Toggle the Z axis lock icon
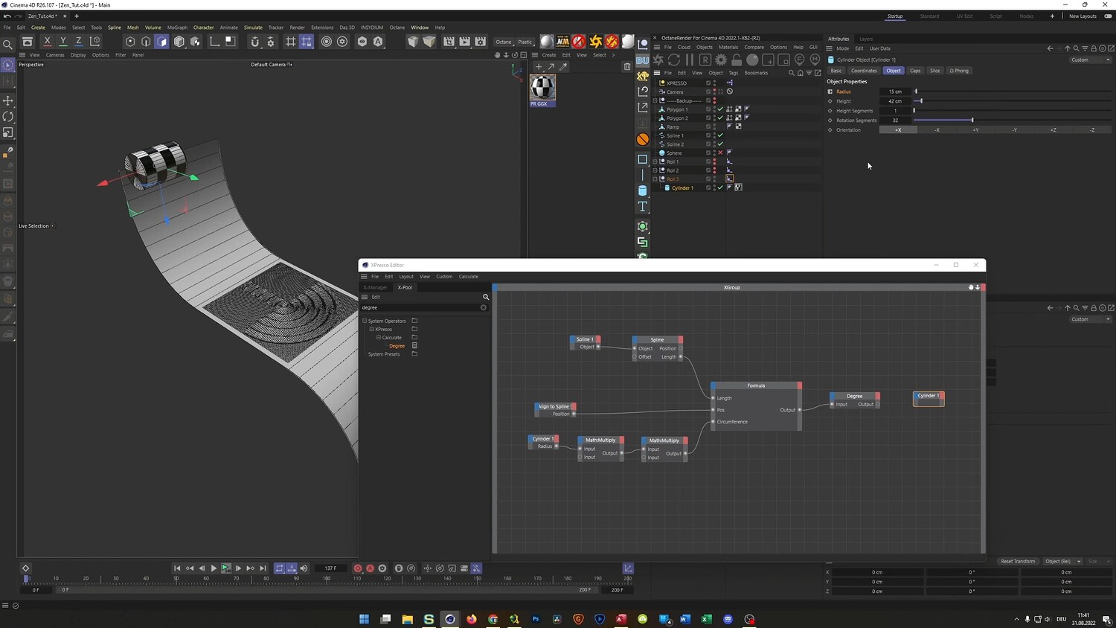 click(78, 42)
